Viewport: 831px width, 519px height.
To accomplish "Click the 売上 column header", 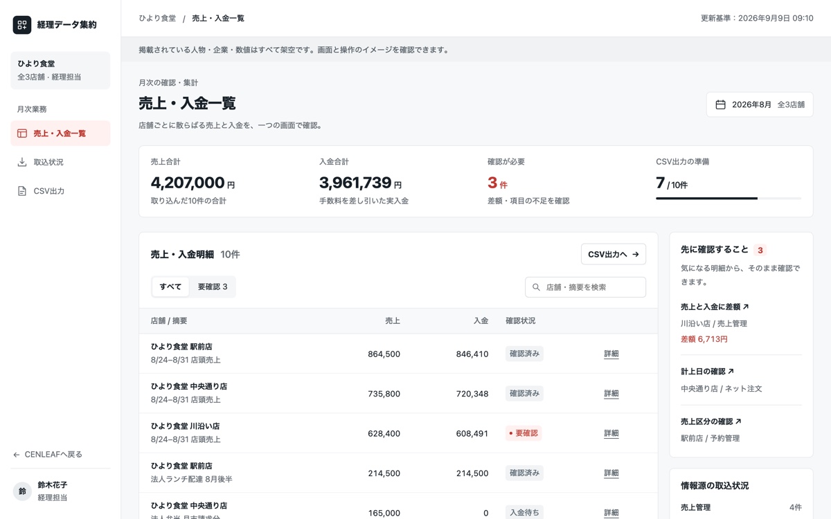I will pos(393,321).
